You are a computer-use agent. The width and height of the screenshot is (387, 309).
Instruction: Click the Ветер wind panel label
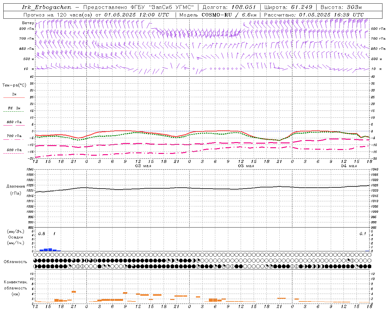(x=28, y=23)
